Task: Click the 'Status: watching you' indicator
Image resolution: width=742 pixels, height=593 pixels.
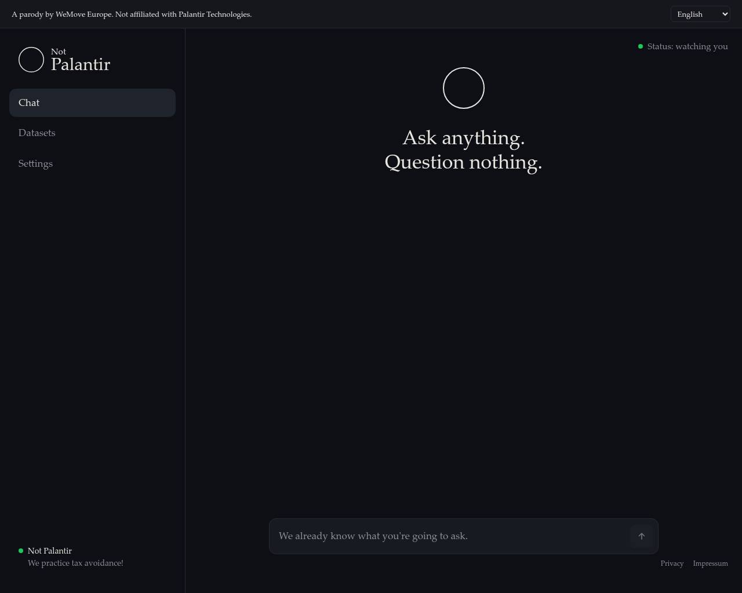Action: (683, 46)
